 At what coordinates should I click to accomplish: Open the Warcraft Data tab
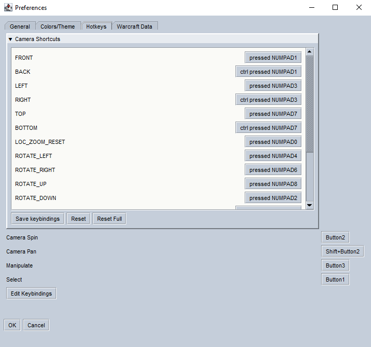135,26
